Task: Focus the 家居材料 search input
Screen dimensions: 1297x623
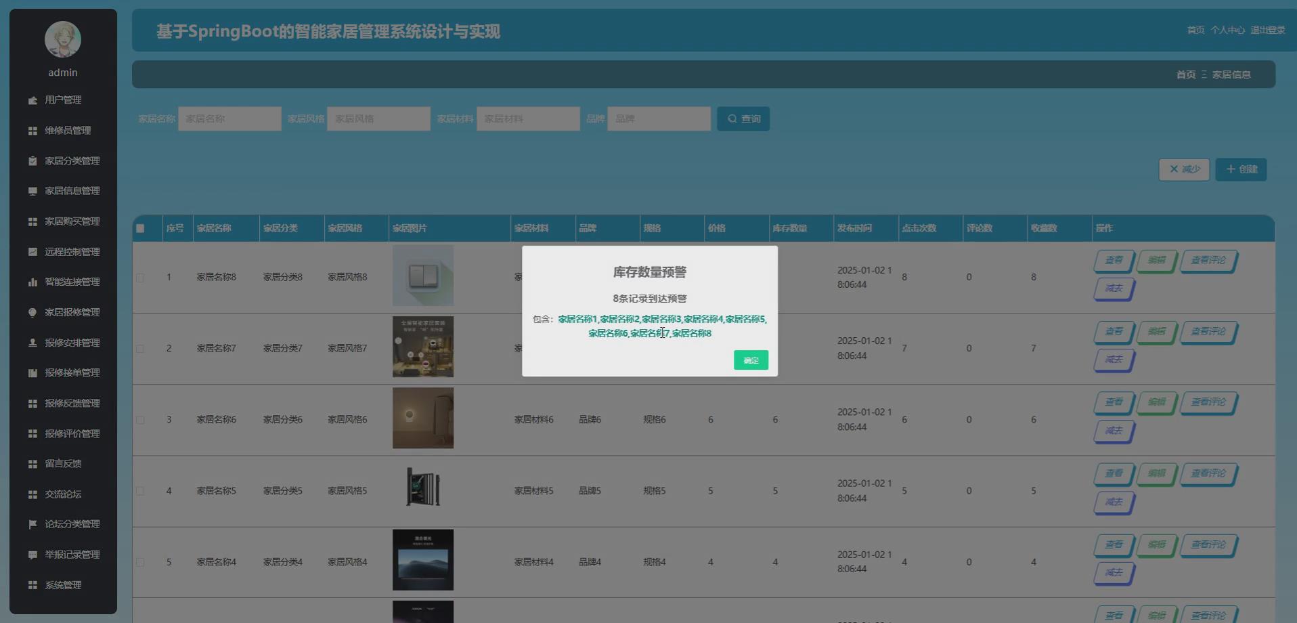Action: click(x=528, y=119)
